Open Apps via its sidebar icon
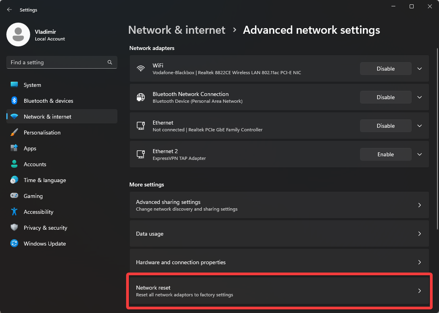Image resolution: width=439 pixels, height=313 pixels. tap(14, 148)
